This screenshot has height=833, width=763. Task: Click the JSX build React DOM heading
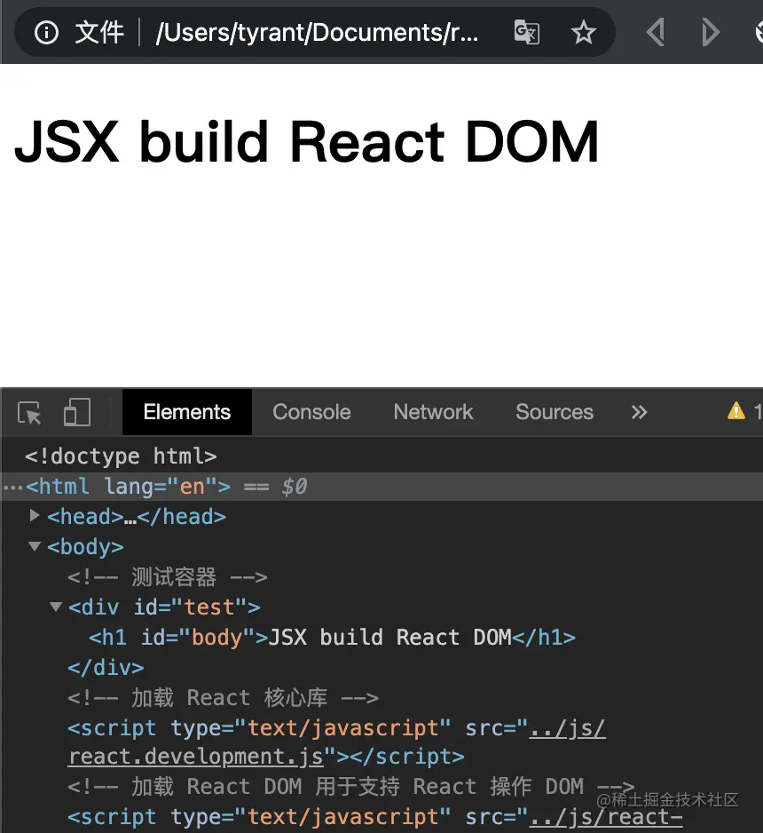[x=307, y=141]
